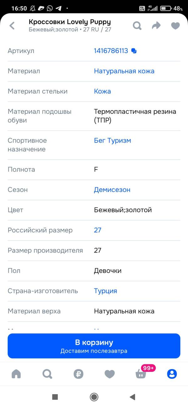Viewport: 188px width, 408px height.
Task: Open the wallet ruble section
Action: click(78, 374)
